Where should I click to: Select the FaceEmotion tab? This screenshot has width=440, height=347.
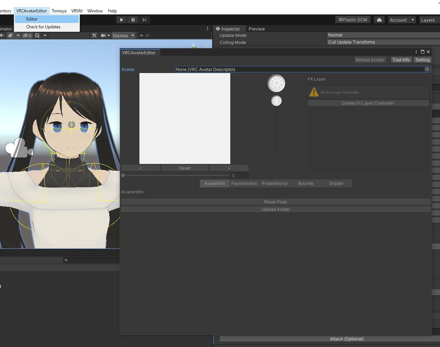(244, 183)
